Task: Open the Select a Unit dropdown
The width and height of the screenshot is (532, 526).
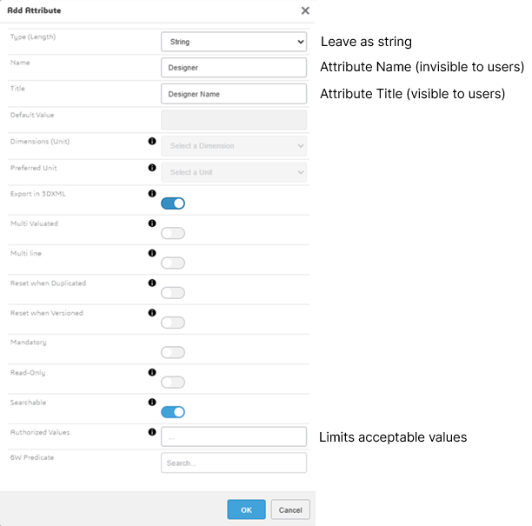Action: (234, 172)
